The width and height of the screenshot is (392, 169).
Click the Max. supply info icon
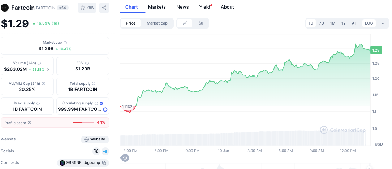(x=38, y=103)
